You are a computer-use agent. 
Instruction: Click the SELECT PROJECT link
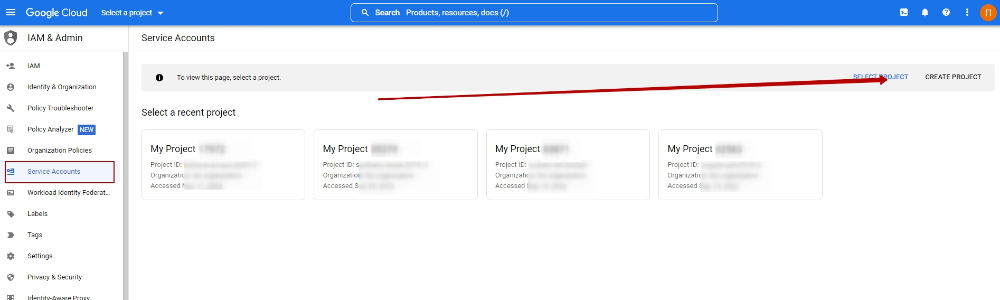880,77
